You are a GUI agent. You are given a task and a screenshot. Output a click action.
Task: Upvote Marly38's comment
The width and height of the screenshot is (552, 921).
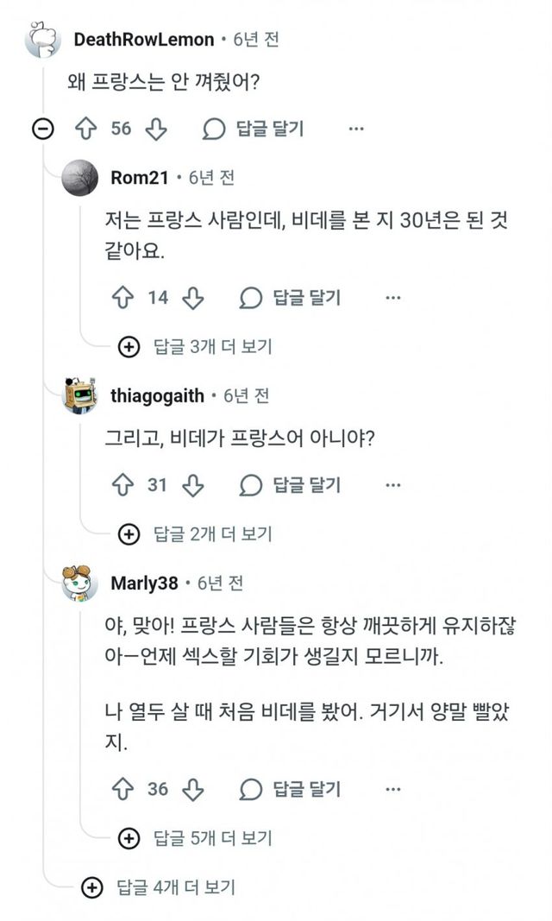122,788
